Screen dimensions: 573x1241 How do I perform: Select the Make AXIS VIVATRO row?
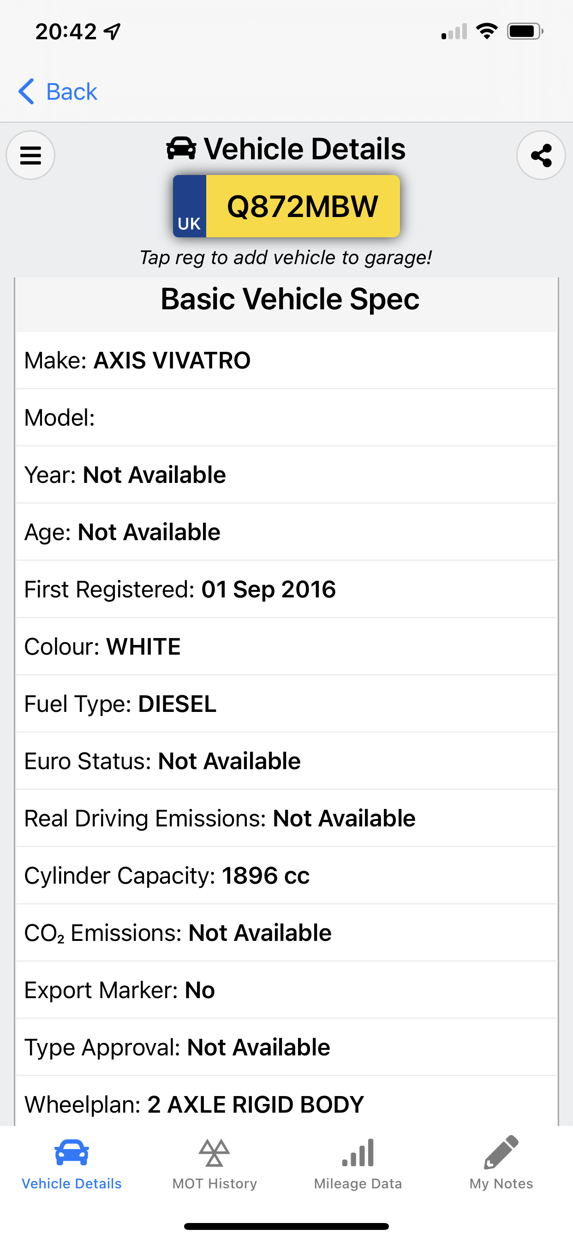coord(286,361)
